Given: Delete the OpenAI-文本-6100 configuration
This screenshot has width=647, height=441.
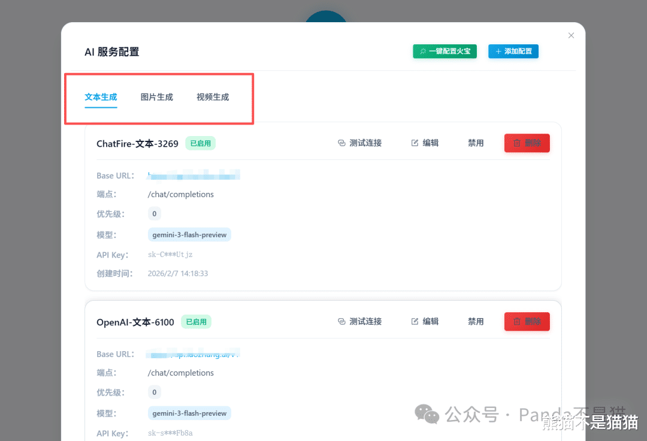Looking at the screenshot, I should click(x=527, y=322).
